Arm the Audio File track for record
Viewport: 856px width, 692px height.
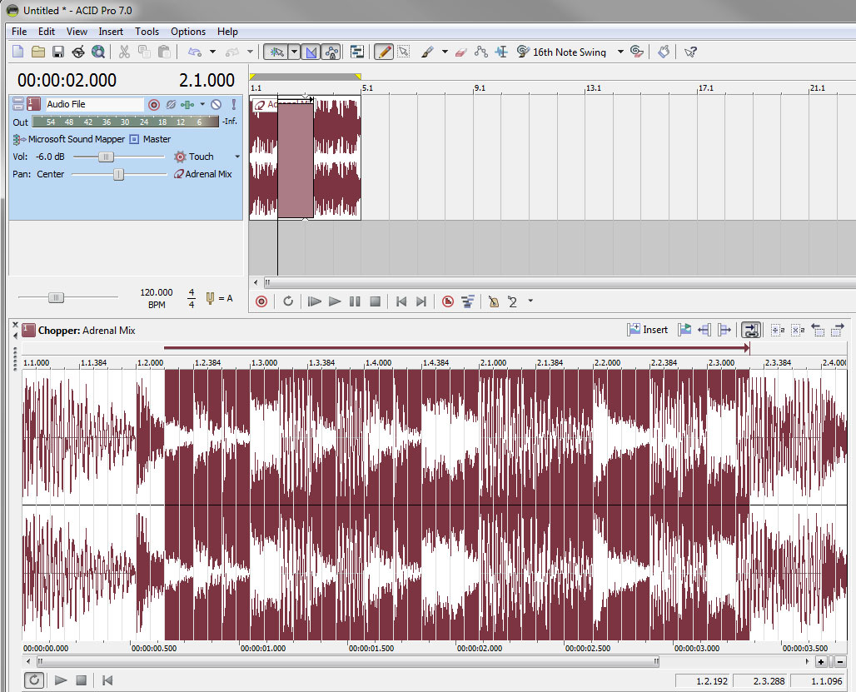coord(154,104)
